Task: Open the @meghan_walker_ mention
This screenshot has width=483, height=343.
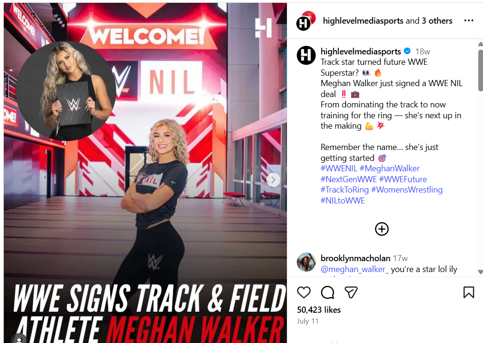Action: [354, 269]
